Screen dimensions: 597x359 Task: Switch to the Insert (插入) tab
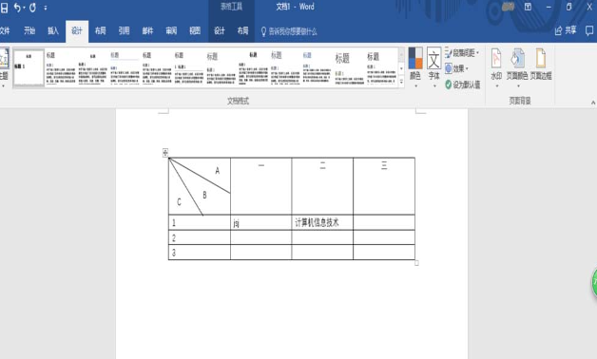53,30
